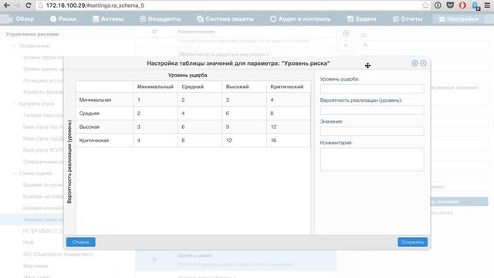Click the browser forward arrow
The height and width of the screenshot is (278, 494).
coord(17,5)
